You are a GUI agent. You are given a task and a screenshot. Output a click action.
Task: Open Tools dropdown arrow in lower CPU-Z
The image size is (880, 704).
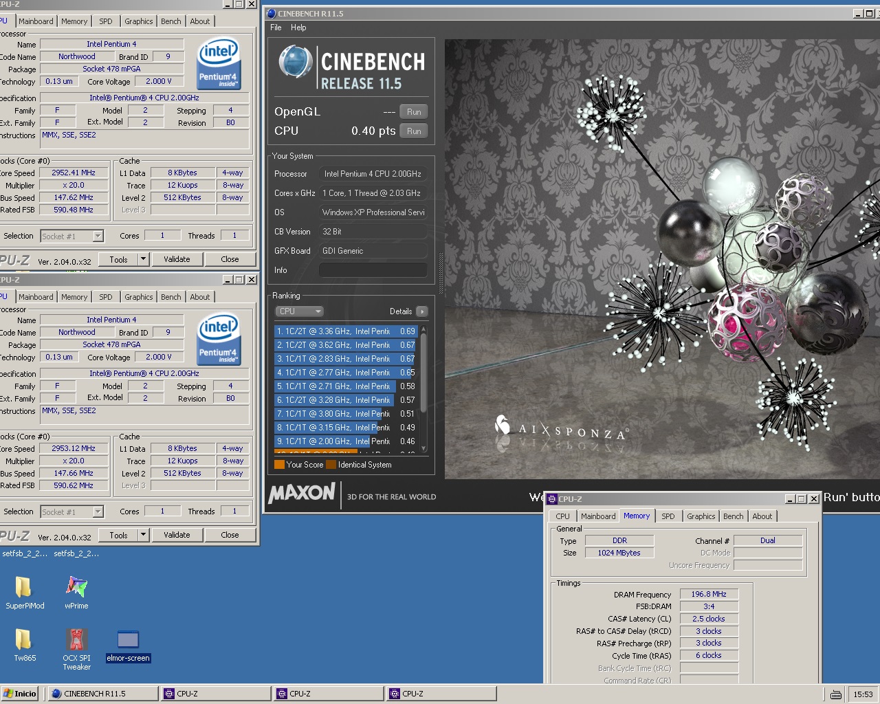tap(143, 535)
